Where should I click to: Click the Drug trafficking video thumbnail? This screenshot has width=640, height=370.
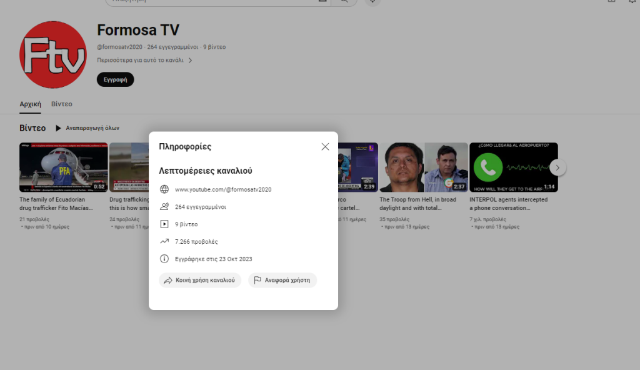point(129,167)
